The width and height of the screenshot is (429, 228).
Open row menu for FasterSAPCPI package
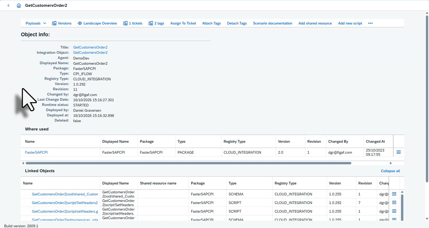pos(399,152)
